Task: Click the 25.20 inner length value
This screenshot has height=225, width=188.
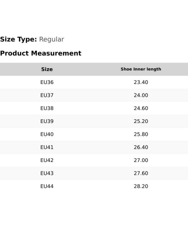Action: [x=141, y=121]
